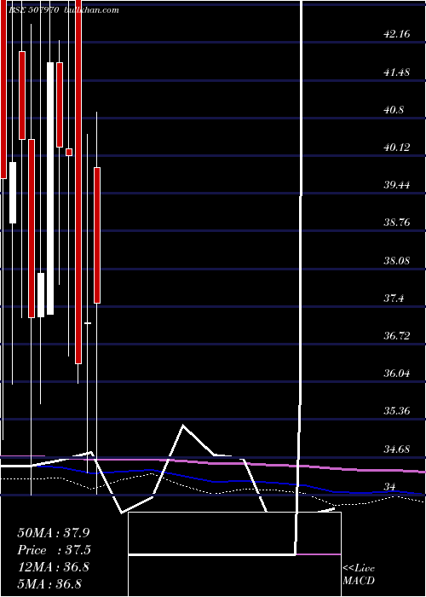Screen dimensions: 426x597
Task: Click the 34 price axis label
Action: click(x=389, y=487)
